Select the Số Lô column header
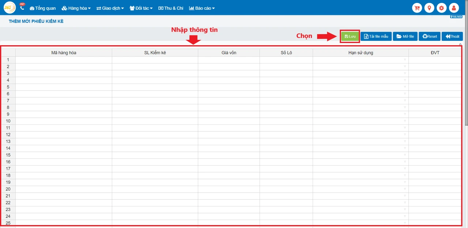The image size is (468, 228). [286, 53]
